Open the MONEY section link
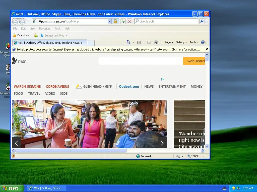 pyautogui.click(x=197, y=86)
